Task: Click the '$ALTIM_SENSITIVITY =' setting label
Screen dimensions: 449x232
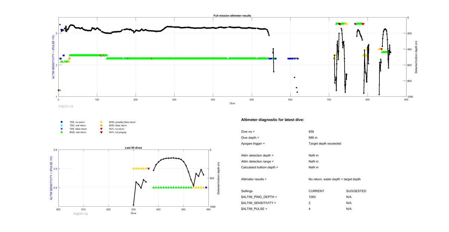Action: click(259, 203)
